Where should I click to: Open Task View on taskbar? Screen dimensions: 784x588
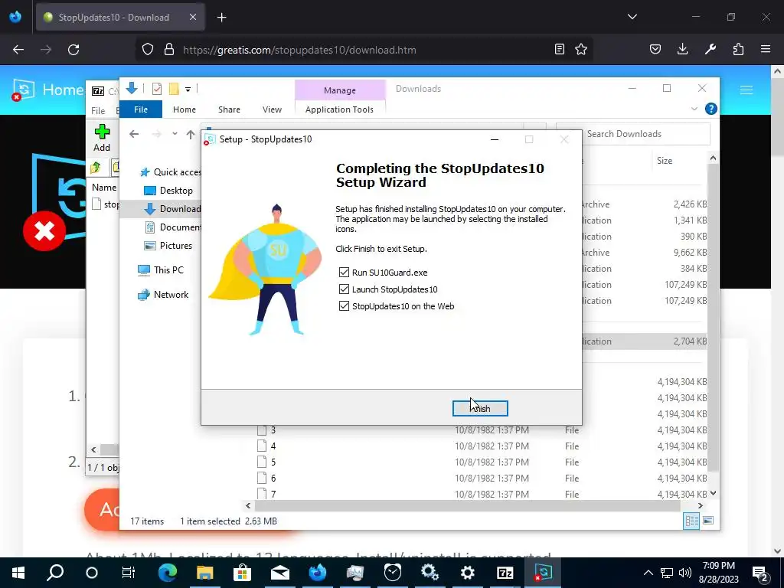click(129, 573)
